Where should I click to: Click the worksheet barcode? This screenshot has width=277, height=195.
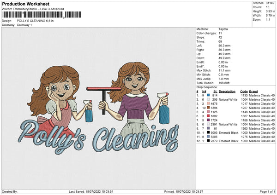pyautogui.click(x=42, y=15)
